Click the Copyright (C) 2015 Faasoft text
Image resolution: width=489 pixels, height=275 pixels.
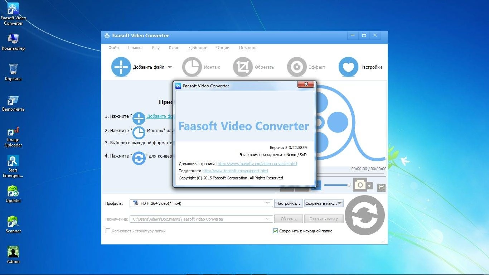(x=231, y=178)
